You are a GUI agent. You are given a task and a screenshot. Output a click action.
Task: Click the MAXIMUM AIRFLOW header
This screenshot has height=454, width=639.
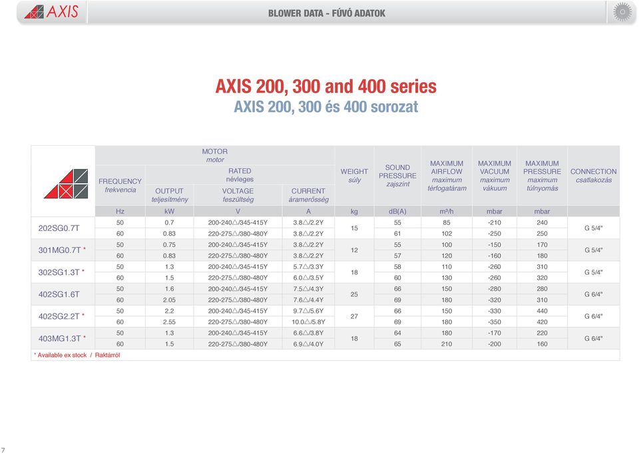click(x=447, y=176)
